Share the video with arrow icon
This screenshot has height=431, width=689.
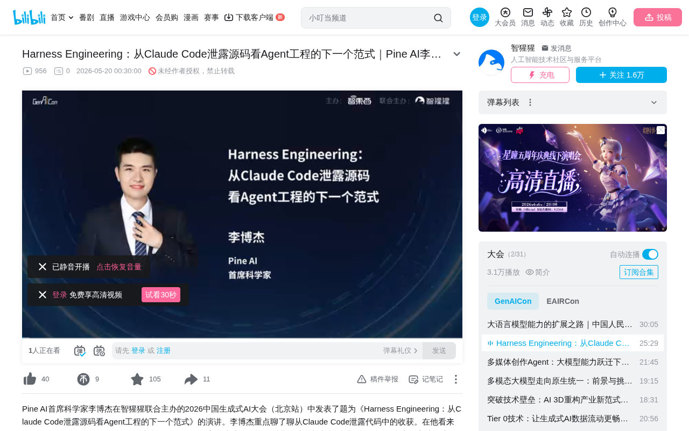(x=191, y=379)
